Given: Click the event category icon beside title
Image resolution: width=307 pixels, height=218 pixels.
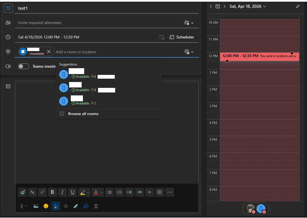Looking at the screenshot, I should coord(8,8).
